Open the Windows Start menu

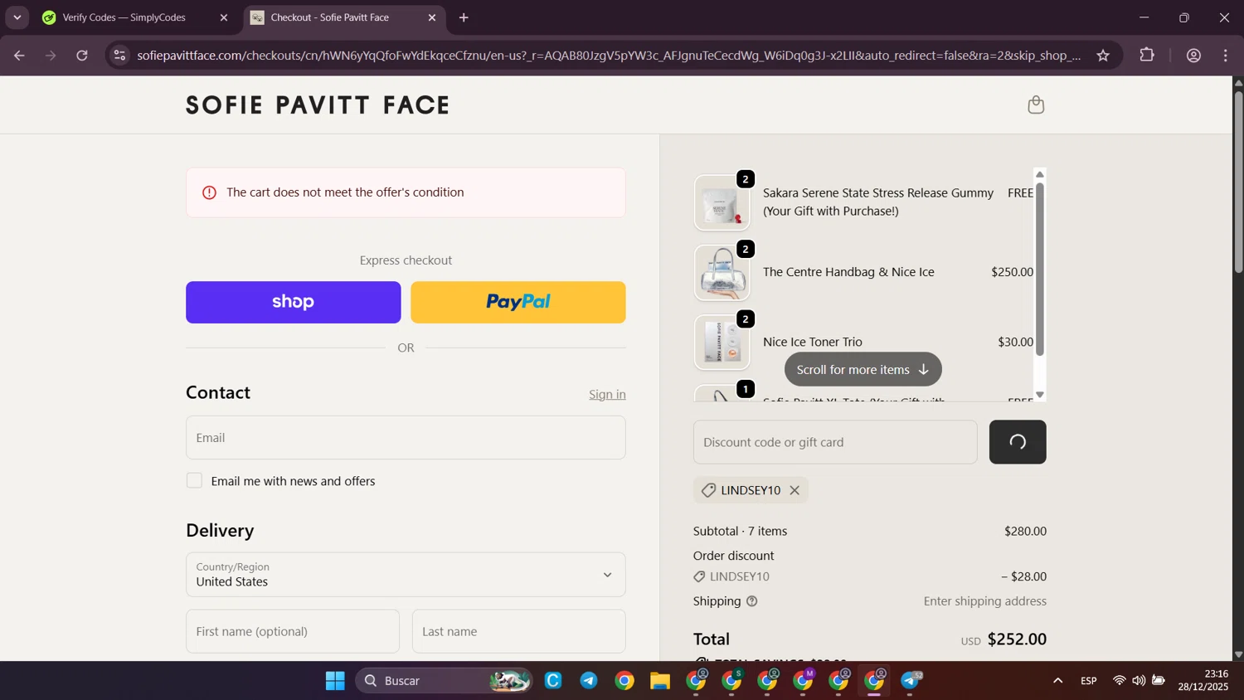(335, 681)
